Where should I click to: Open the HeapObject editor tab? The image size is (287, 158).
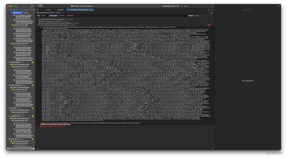60,10
